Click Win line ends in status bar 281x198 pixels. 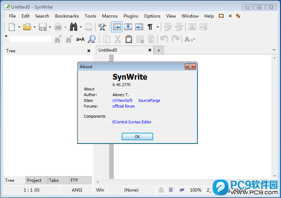coord(100,190)
